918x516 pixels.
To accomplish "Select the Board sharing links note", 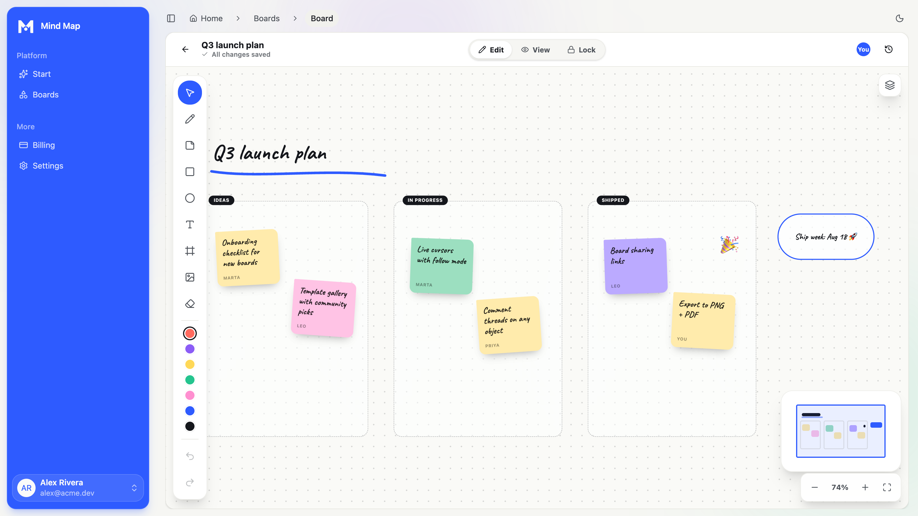I will 635,266.
